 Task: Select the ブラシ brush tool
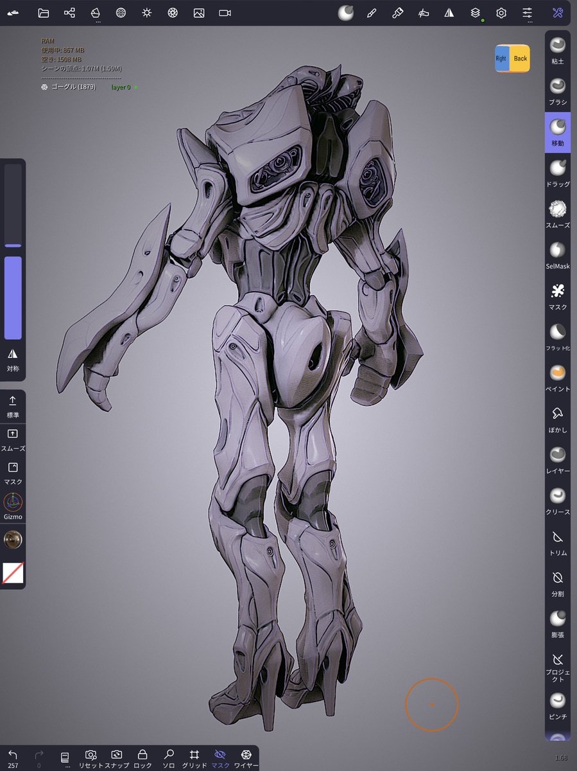(558, 91)
